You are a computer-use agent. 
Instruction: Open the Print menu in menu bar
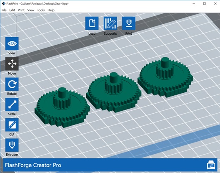coord(21,10)
